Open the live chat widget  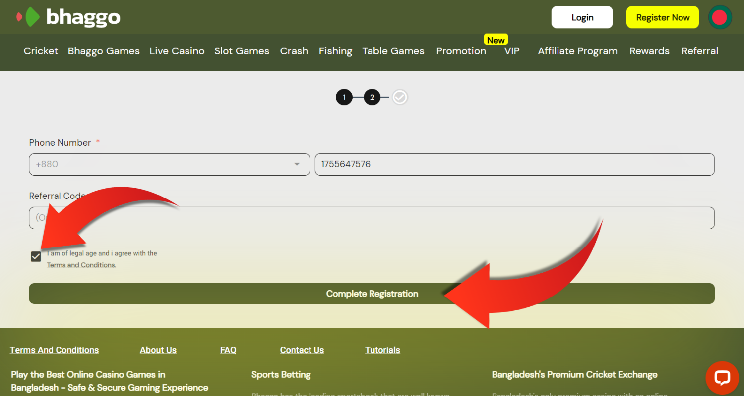click(x=722, y=378)
